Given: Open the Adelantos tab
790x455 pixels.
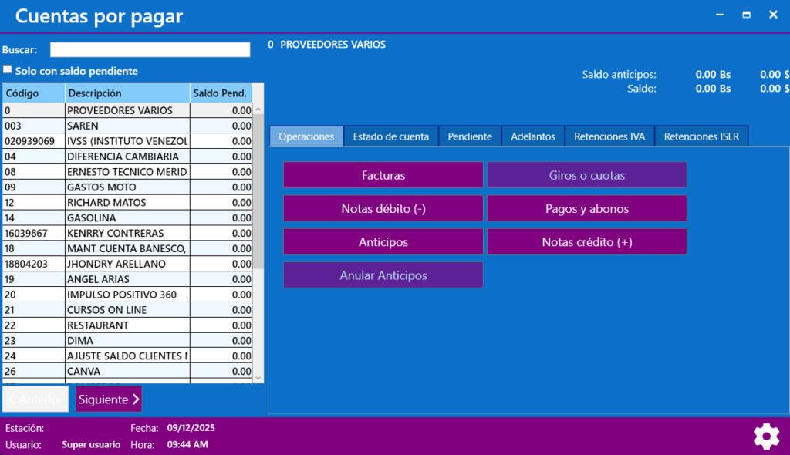Looking at the screenshot, I should coord(532,136).
